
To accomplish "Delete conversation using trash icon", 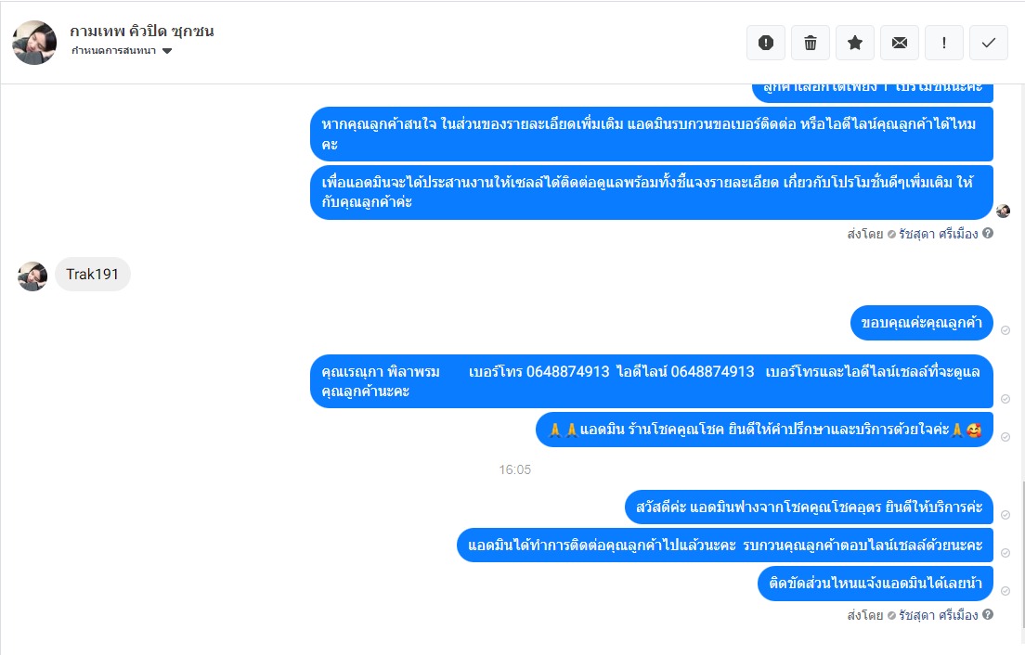I will [x=811, y=43].
